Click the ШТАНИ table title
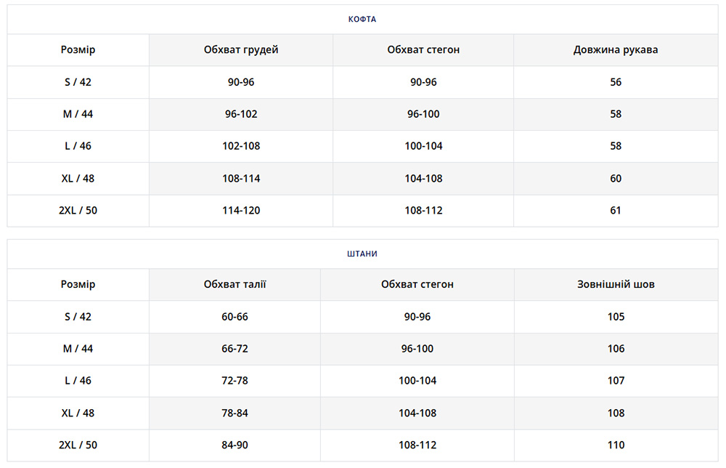This screenshot has width=726, height=468. point(362,254)
